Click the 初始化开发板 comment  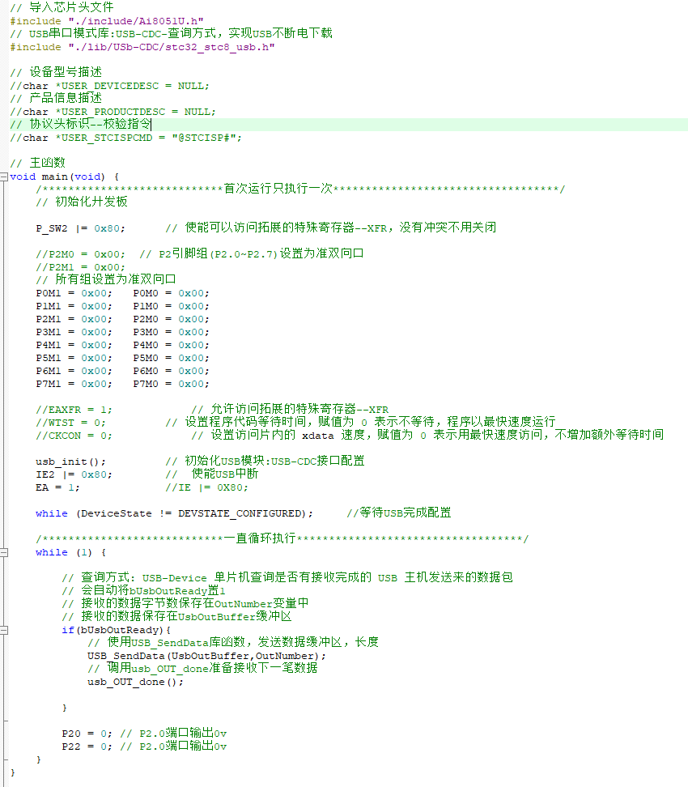coord(82,202)
